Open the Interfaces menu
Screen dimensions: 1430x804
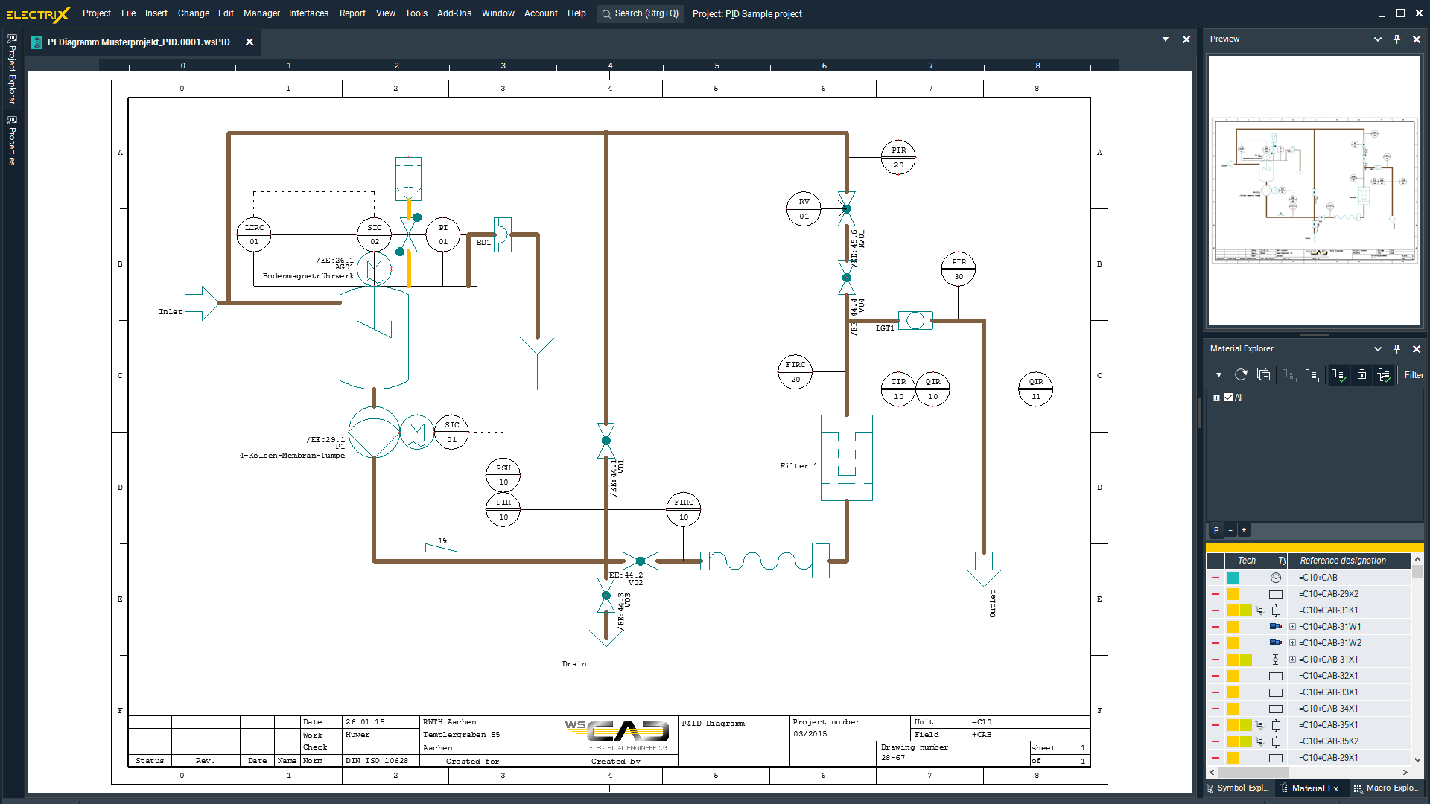308,13
